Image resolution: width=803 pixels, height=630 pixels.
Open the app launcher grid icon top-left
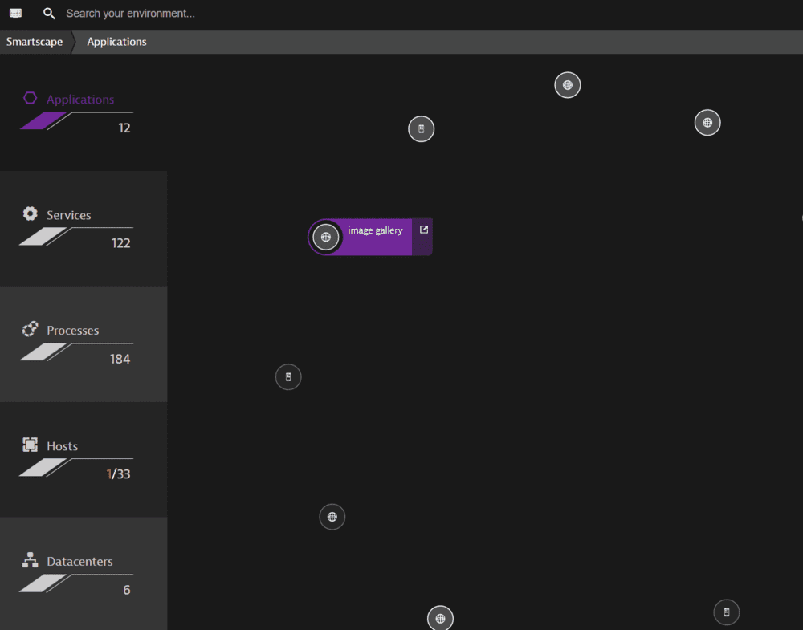click(x=15, y=13)
